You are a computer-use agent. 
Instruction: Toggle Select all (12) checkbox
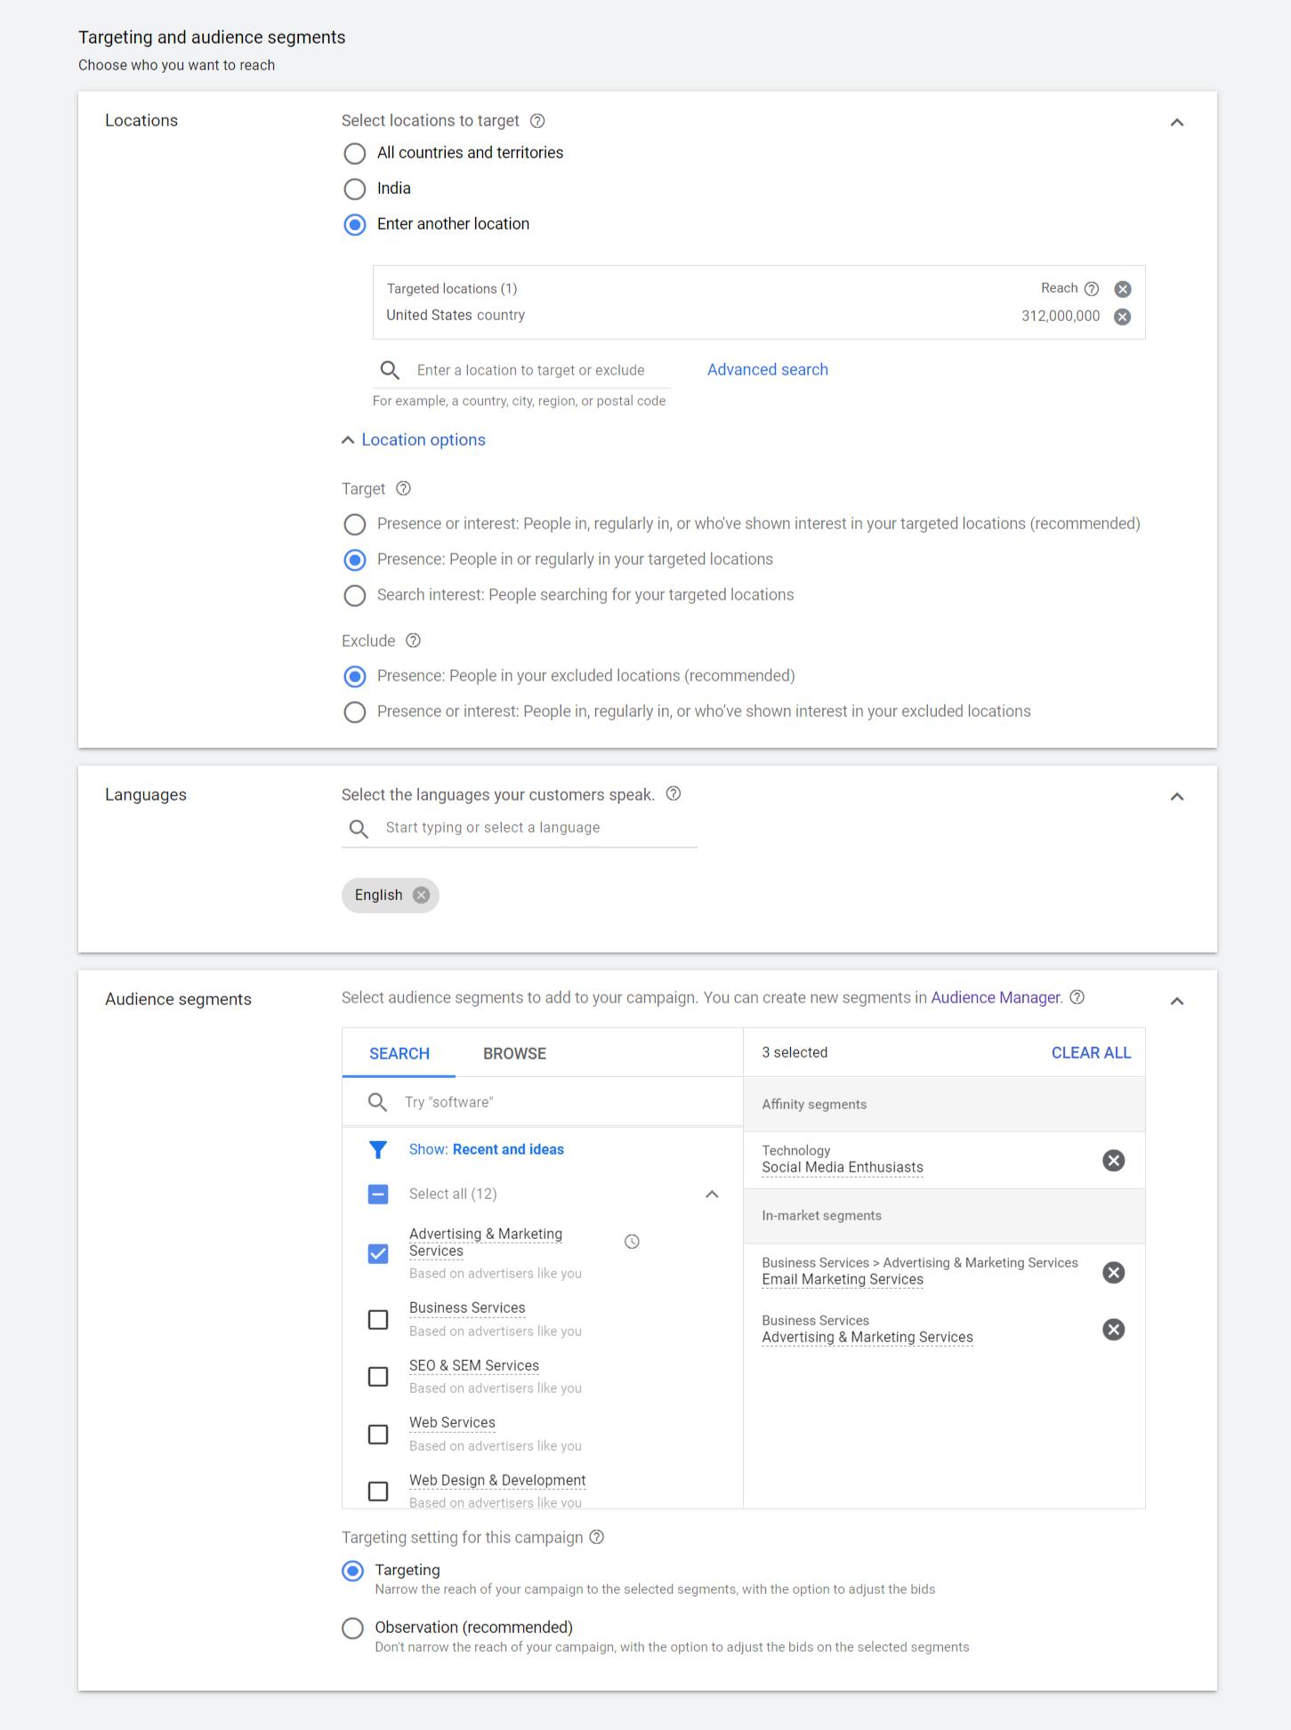tap(378, 1195)
